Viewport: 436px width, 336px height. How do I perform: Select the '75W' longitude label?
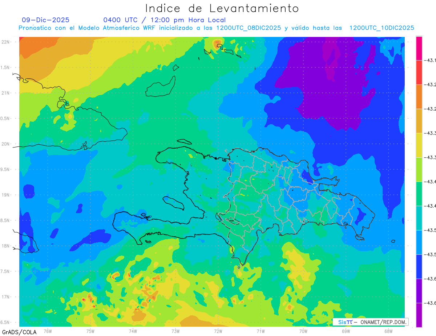pos(90,331)
